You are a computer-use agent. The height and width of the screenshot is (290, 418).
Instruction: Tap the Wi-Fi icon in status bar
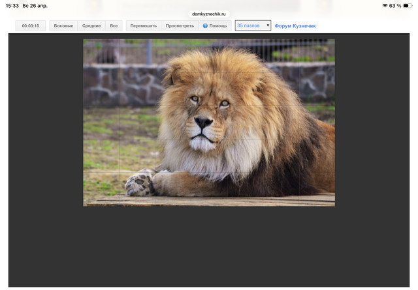pos(385,5)
